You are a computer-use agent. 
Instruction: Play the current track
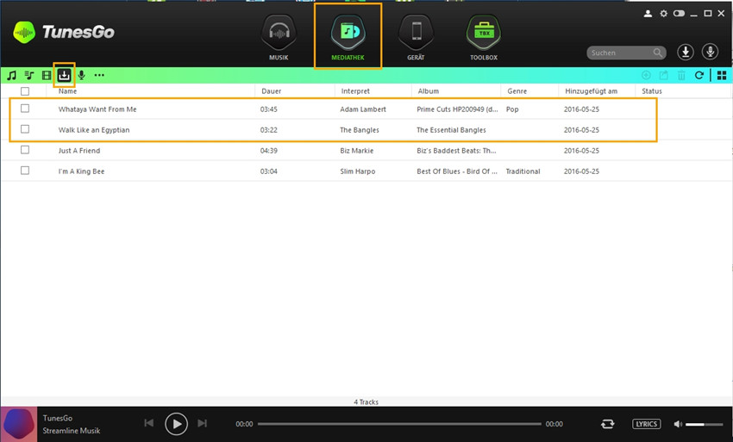176,424
